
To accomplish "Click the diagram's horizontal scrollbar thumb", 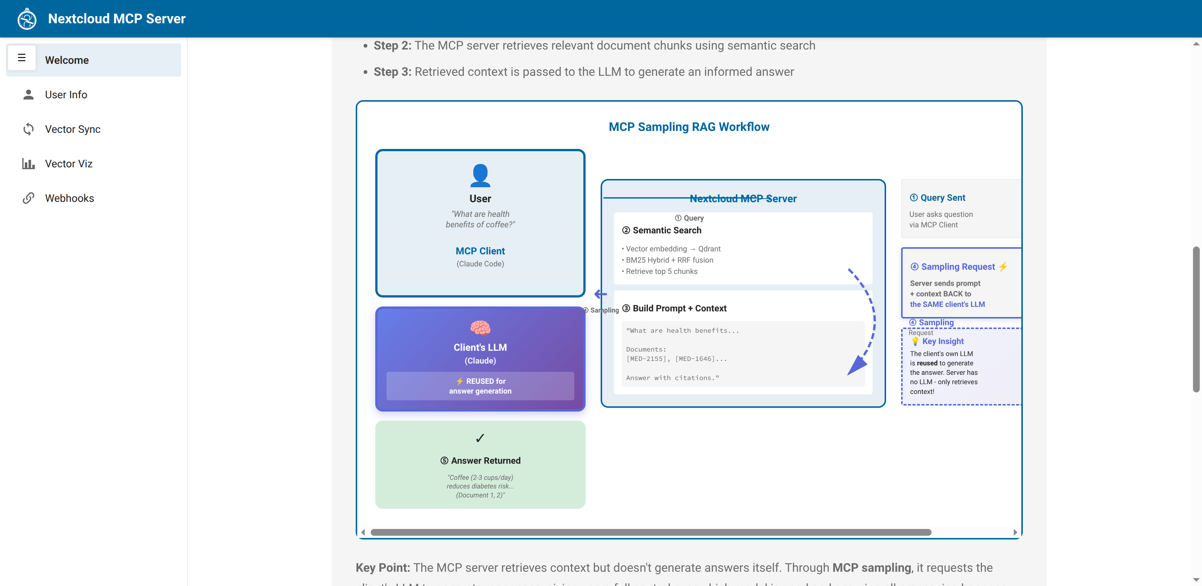I will pos(651,532).
